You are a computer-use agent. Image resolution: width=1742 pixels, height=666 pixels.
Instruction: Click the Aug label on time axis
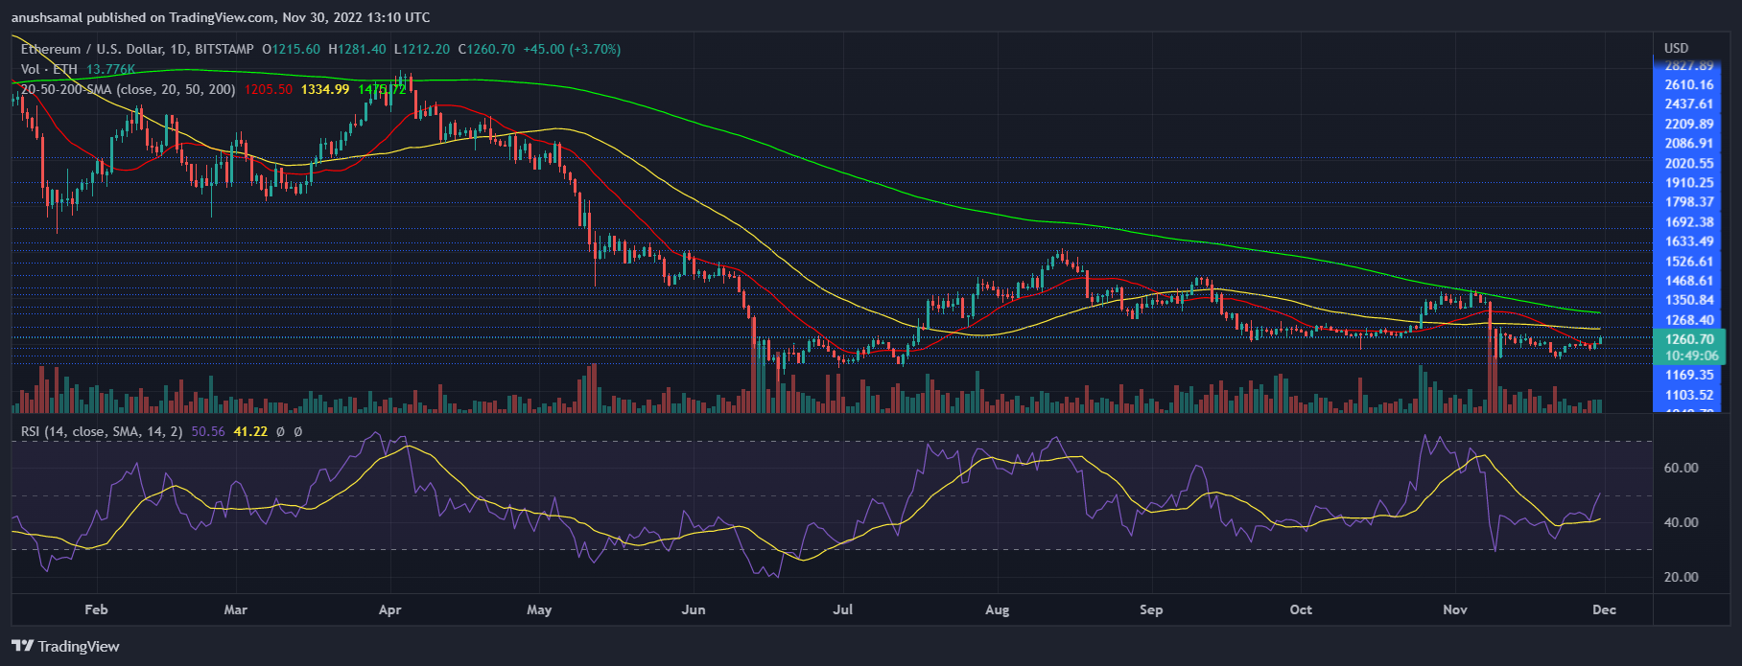[x=997, y=609]
